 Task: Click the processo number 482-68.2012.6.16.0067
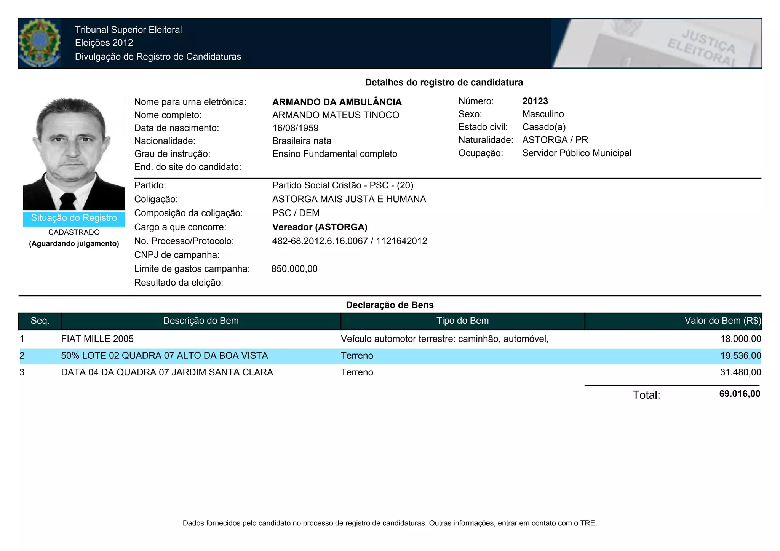[x=320, y=241]
